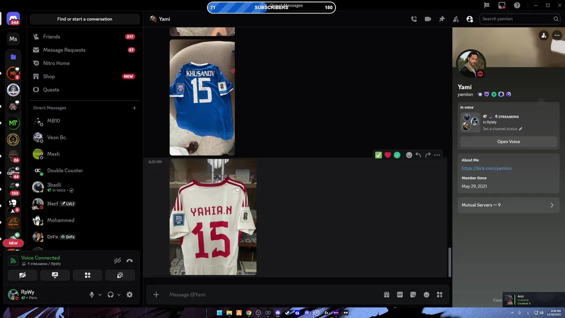This screenshot has height=318, width=565.
Task: Open the Double Counter conversation
Action: tap(84, 170)
